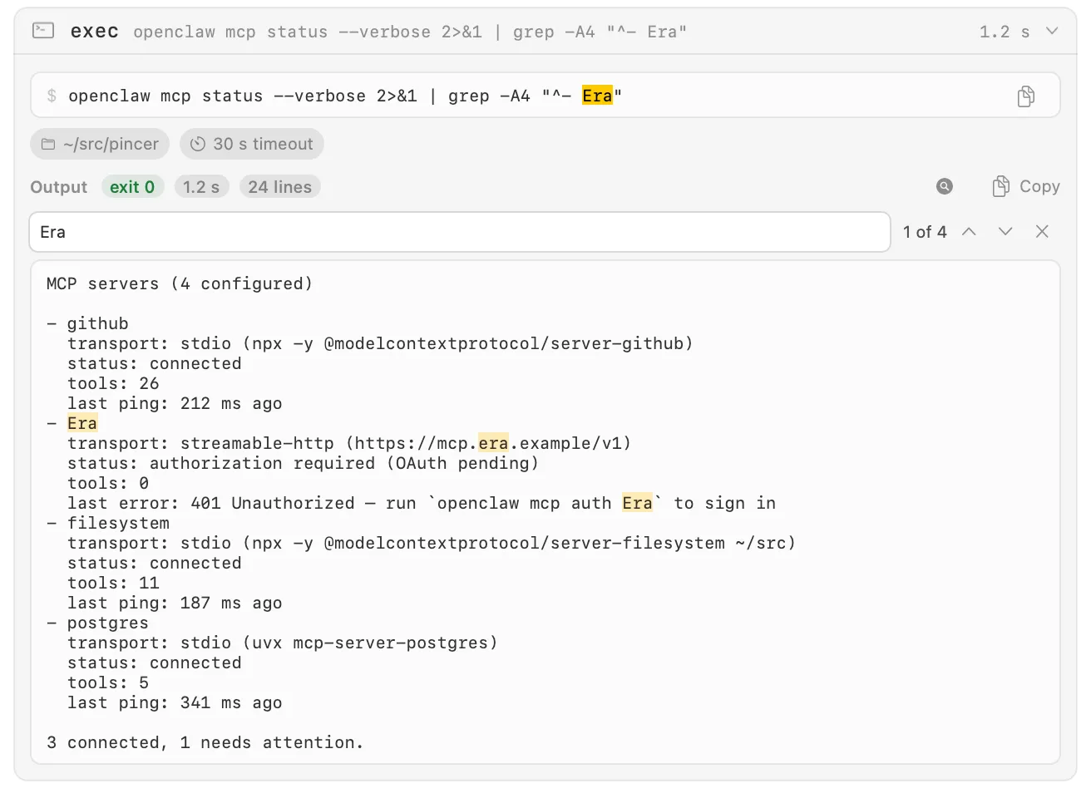The image size is (1091, 798).
Task: Copy the command with the clipboard icon
Action: (x=1026, y=96)
